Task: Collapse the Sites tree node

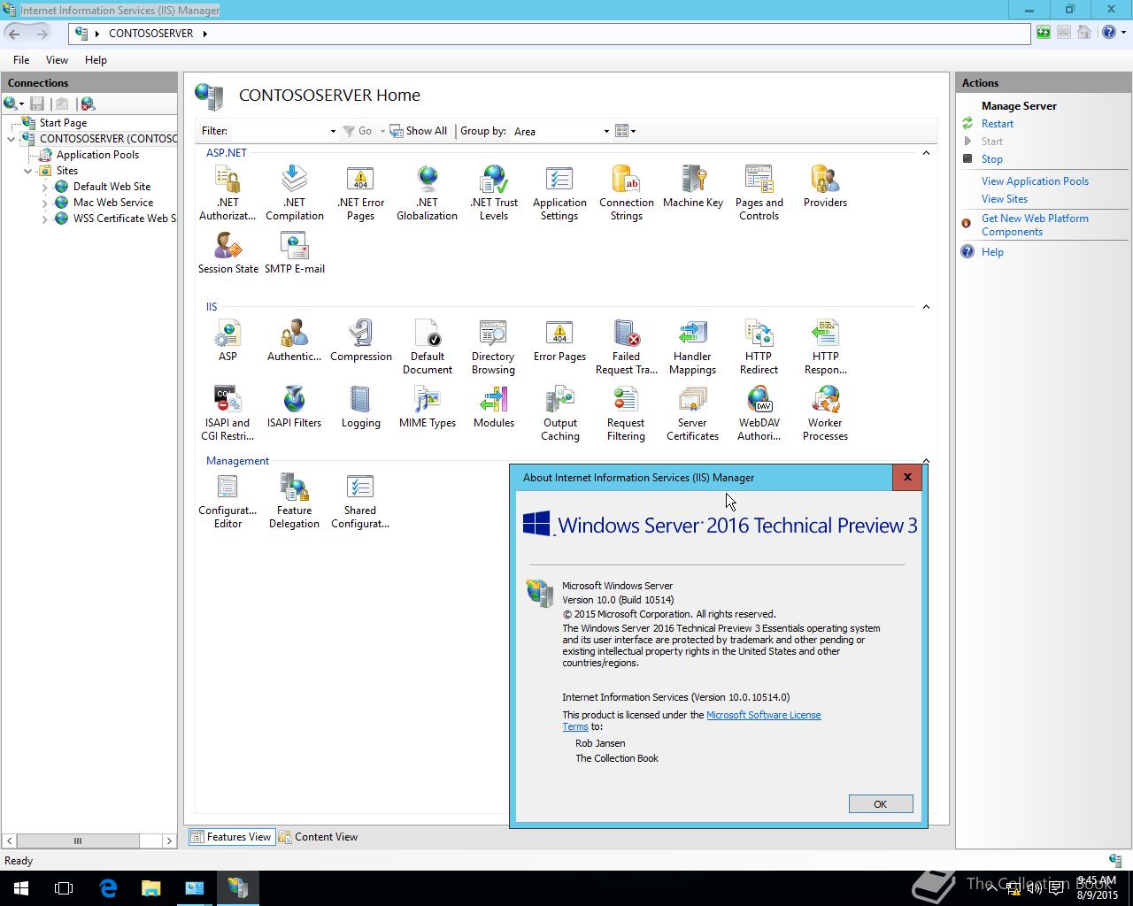Action: [28, 171]
